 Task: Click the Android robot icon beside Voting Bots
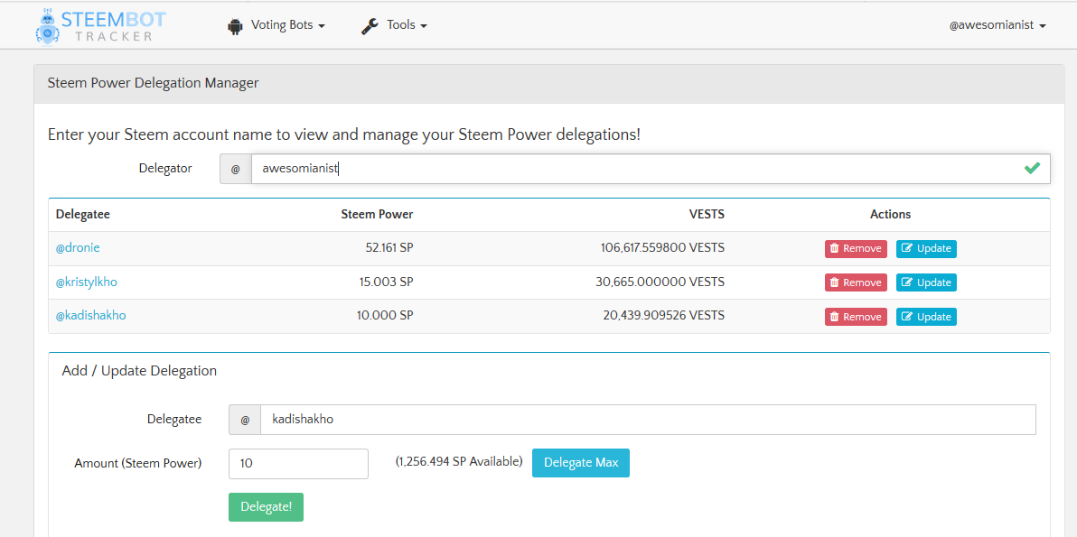point(236,26)
